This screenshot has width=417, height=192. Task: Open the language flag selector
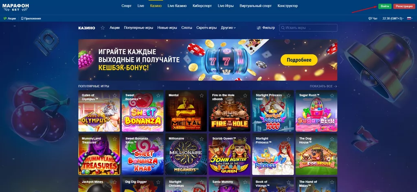[409, 19]
